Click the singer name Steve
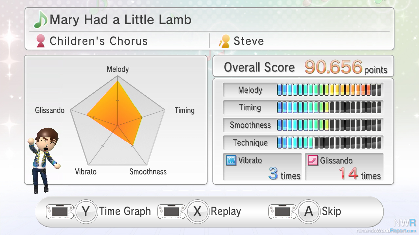The image size is (419, 235). tap(249, 41)
